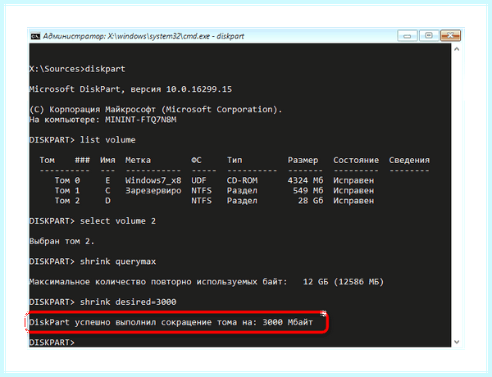Click the 'Тип' column header
Screen dimensions: 492x377
click(x=235, y=161)
